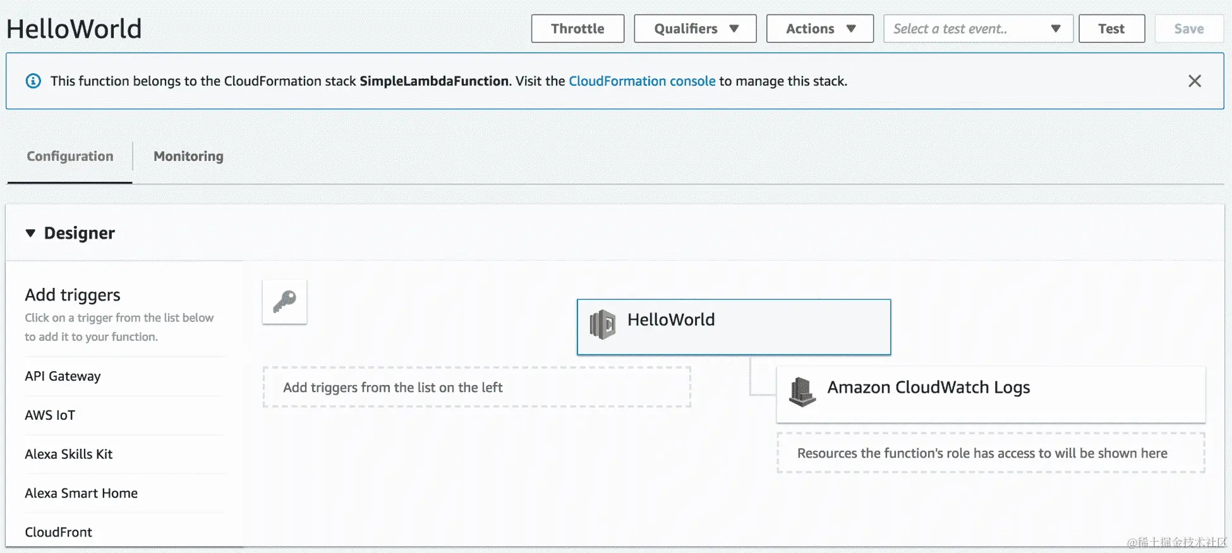
Task: Open the Actions dropdown menu
Action: coord(819,28)
